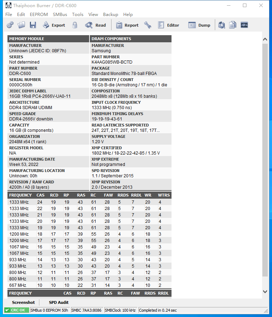Image resolution: width=272 pixels, height=317 pixels.
Task: Click the MEMORY MODULE section header
Action: click(48, 39)
